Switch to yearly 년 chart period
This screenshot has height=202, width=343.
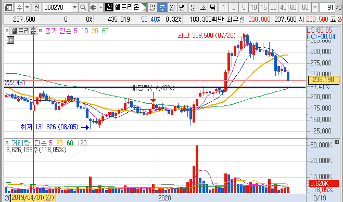tap(182, 7)
